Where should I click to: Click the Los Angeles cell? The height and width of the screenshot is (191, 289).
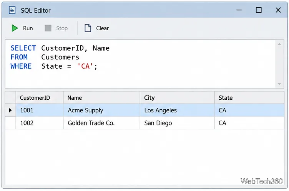(177, 110)
